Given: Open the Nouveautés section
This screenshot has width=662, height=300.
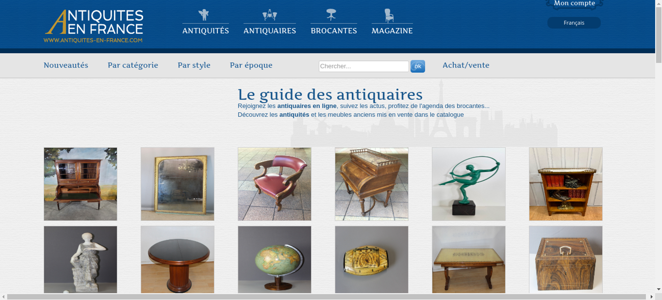Looking at the screenshot, I should [x=66, y=65].
